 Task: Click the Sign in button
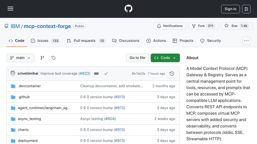[x=230, y=9]
